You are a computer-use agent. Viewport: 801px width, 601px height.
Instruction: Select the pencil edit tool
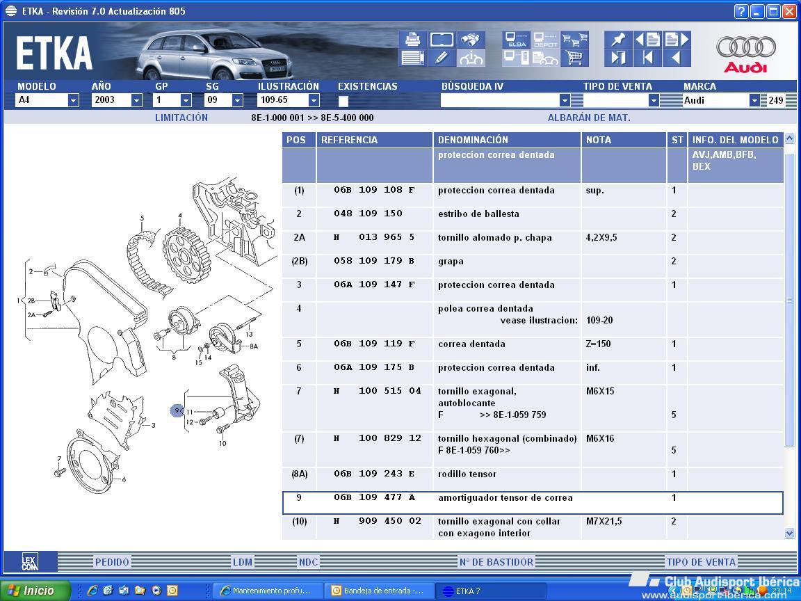pyautogui.click(x=442, y=58)
